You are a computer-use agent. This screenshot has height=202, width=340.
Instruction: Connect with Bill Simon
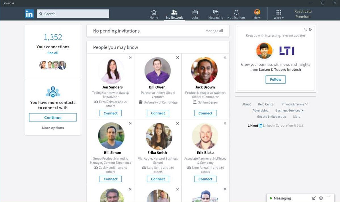tap(110, 179)
